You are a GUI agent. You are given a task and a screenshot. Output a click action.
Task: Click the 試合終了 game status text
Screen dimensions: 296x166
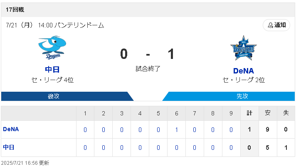[x=148, y=68]
